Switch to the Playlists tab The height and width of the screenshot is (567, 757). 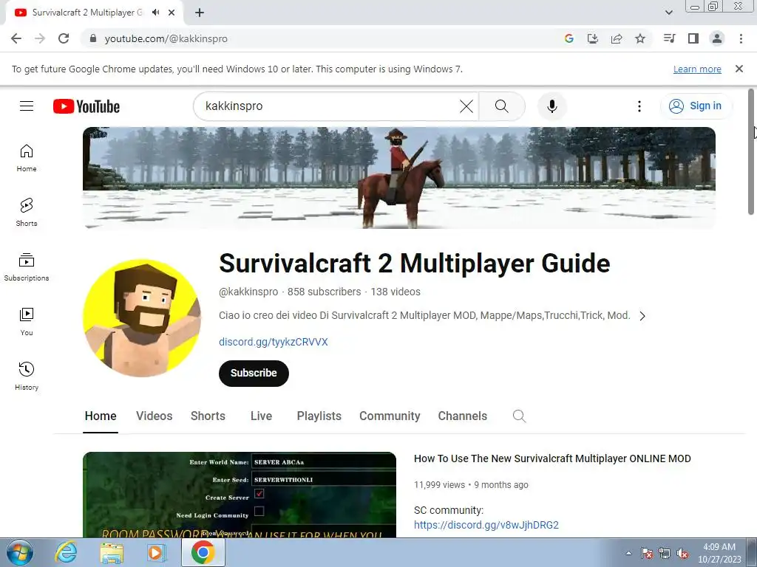click(x=319, y=416)
